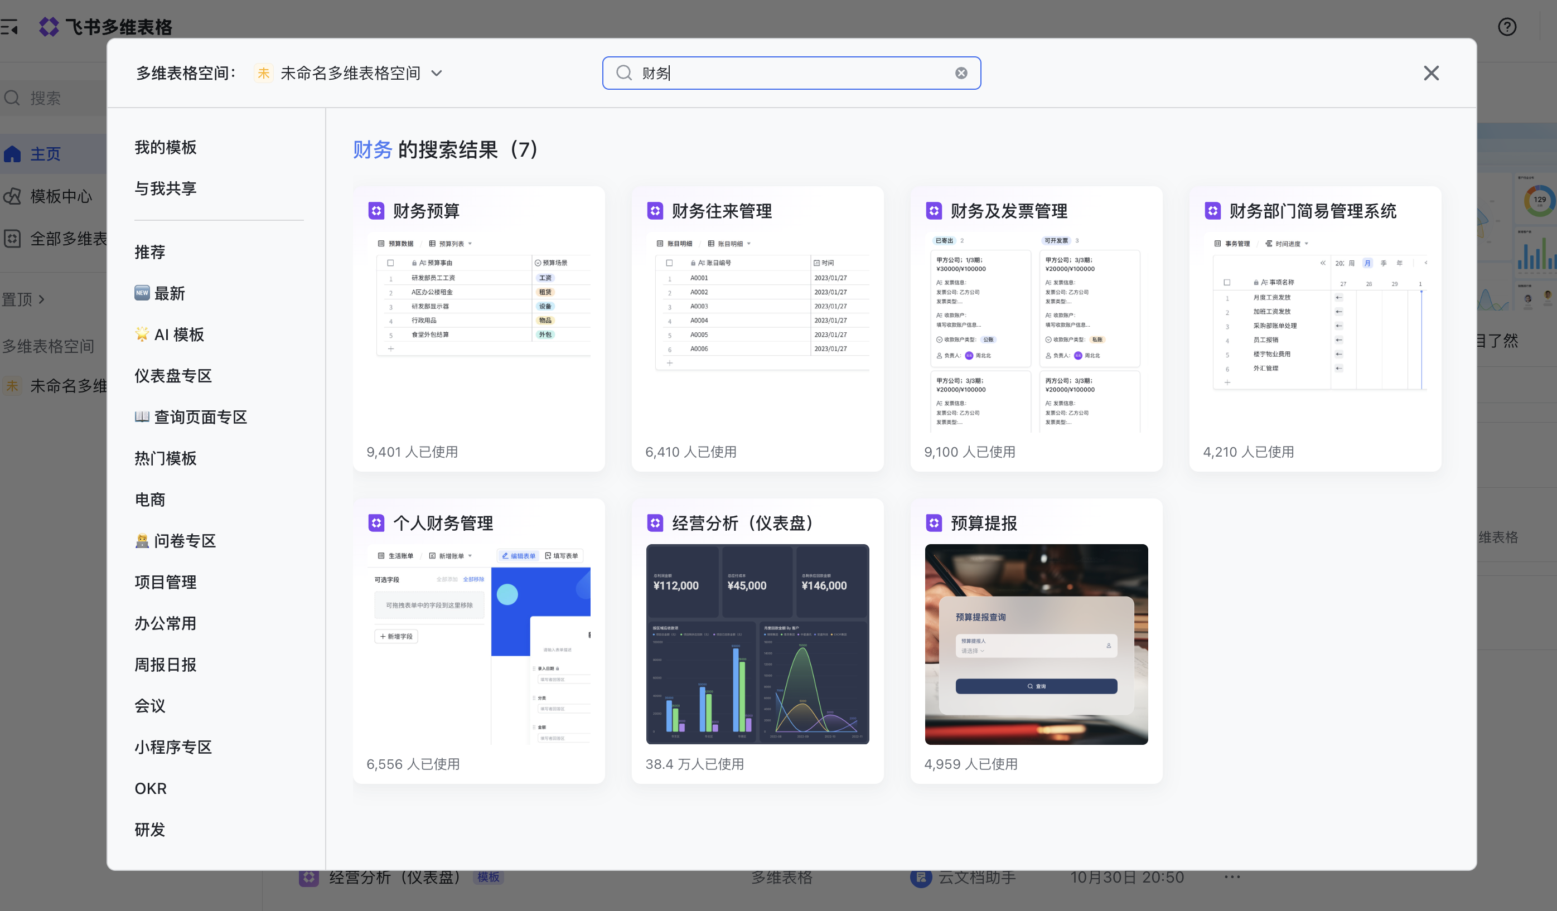Expand the 置顶 section
Screen dimensions: 1557x911
pos(25,299)
